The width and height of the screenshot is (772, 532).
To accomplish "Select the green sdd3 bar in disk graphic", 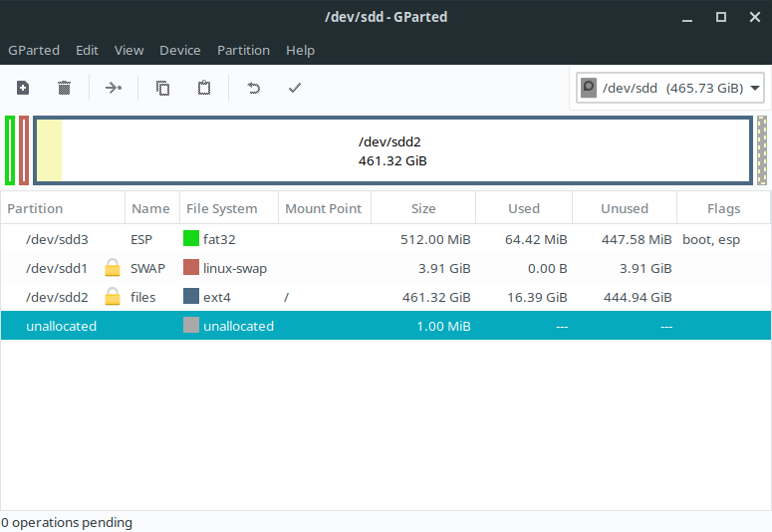I will [10, 150].
